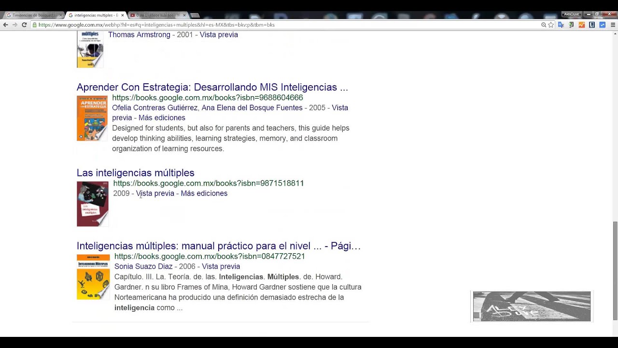Open Vista previa for the 2009 book

155,193
